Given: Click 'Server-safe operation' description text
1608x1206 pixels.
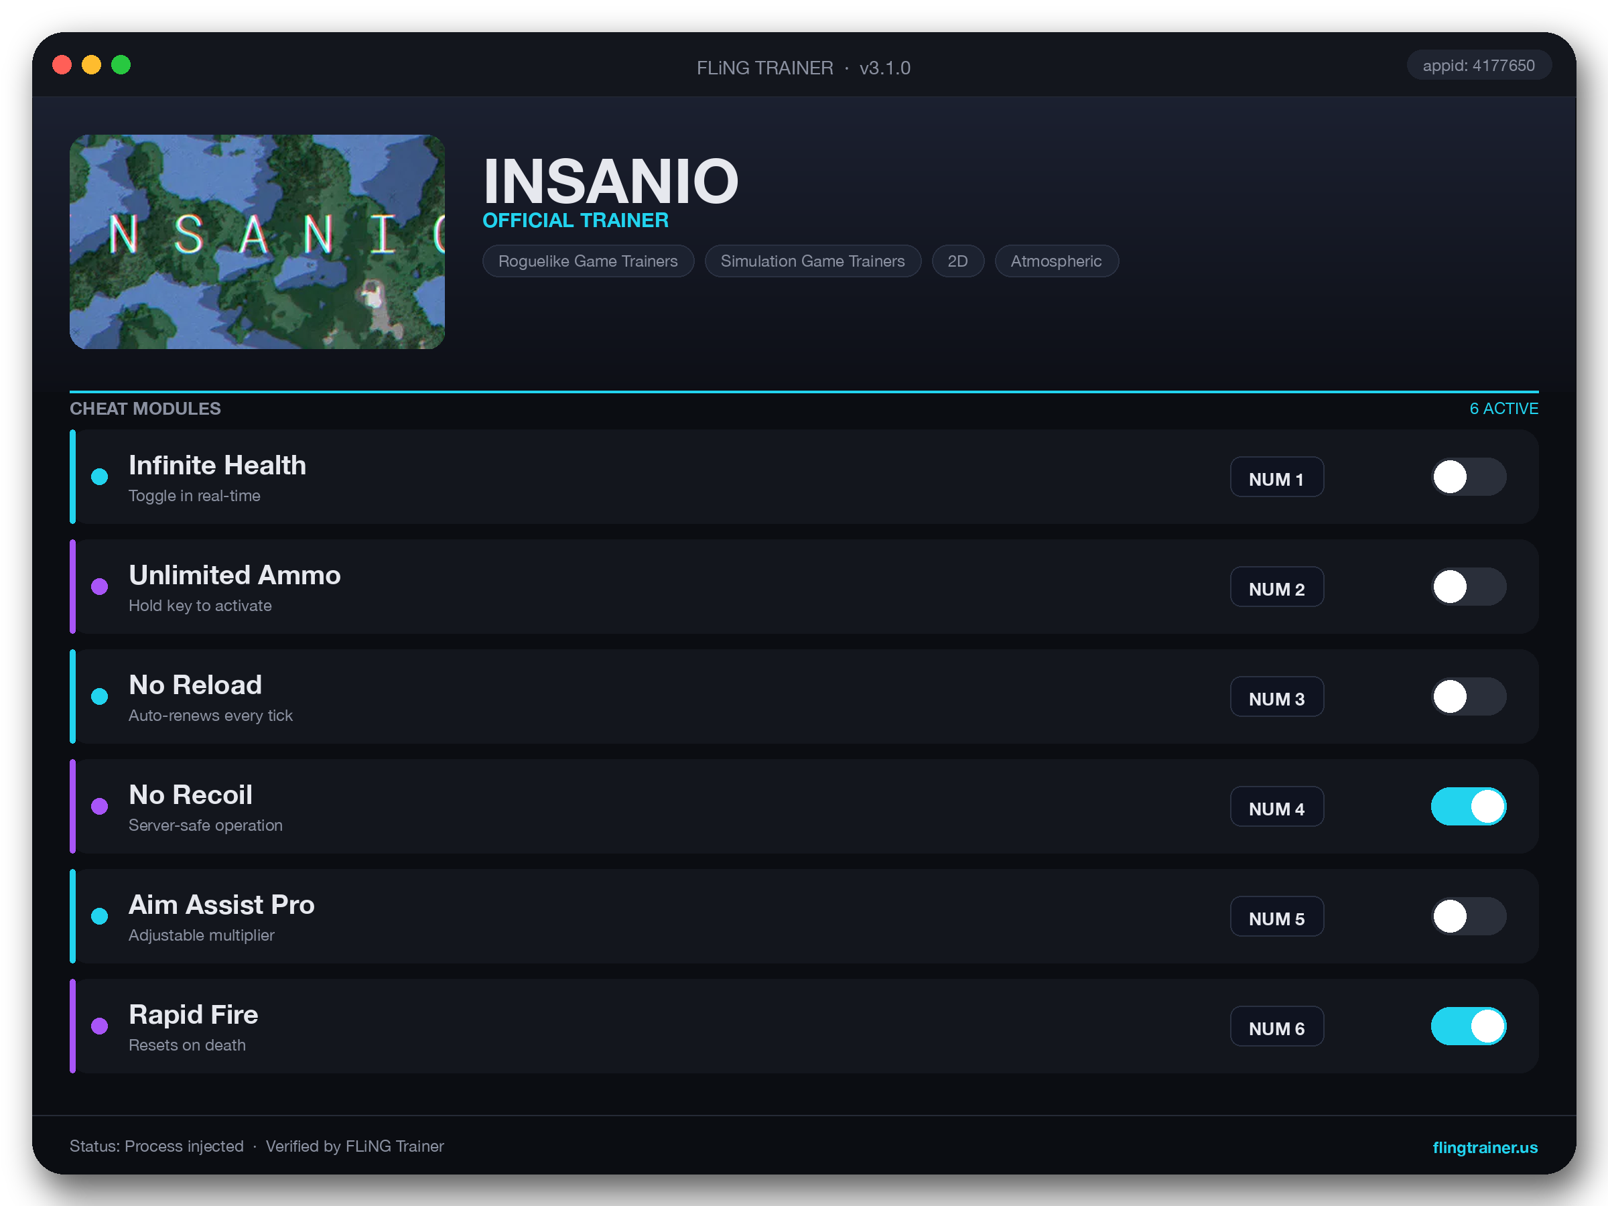Looking at the screenshot, I should (205, 825).
